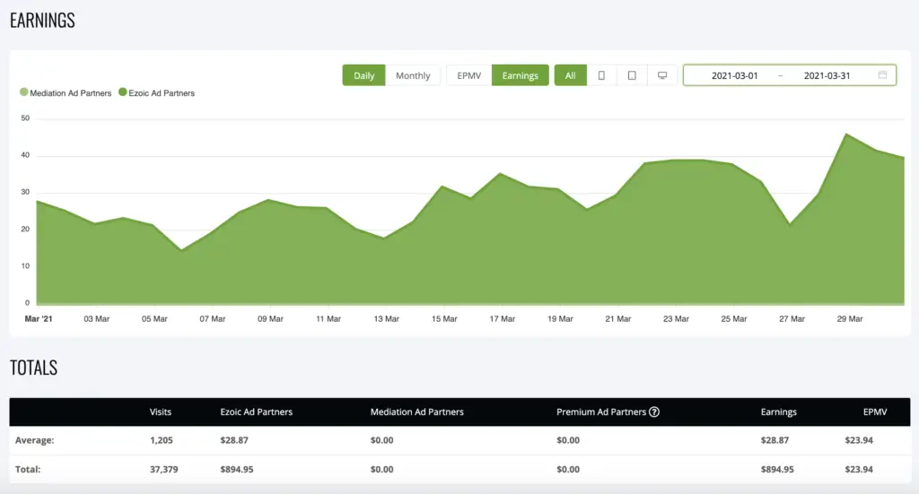Click the TOTALS section heading
This screenshot has width=919, height=494.
click(33, 368)
